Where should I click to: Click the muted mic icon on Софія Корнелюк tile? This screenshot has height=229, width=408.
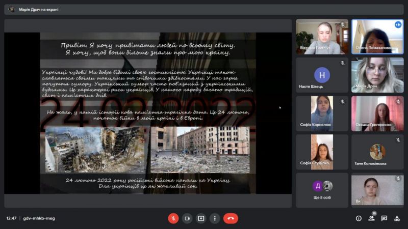pyautogui.click(x=343, y=101)
